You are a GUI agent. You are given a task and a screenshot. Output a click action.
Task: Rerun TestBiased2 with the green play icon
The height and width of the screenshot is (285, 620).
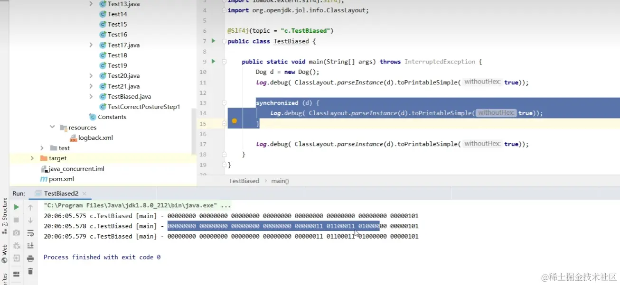pyautogui.click(x=16, y=207)
